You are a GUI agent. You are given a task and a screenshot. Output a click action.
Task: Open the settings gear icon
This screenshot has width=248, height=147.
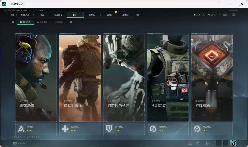tap(233, 15)
